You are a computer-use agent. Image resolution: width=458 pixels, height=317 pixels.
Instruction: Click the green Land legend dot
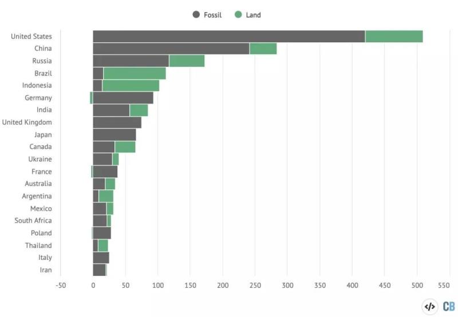click(239, 15)
